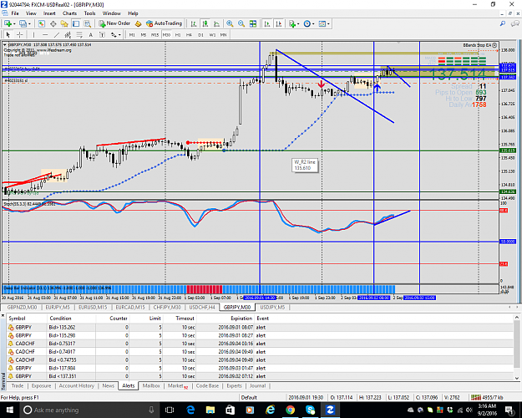Toggle chart Auto Scroll icon

[267, 23]
